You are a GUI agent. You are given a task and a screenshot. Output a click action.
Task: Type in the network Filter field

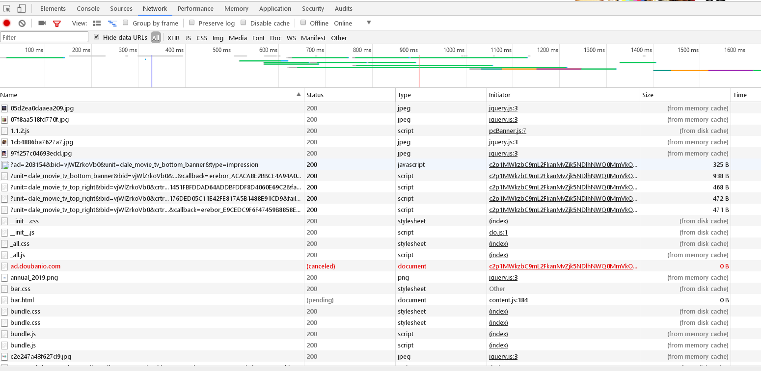tap(44, 37)
